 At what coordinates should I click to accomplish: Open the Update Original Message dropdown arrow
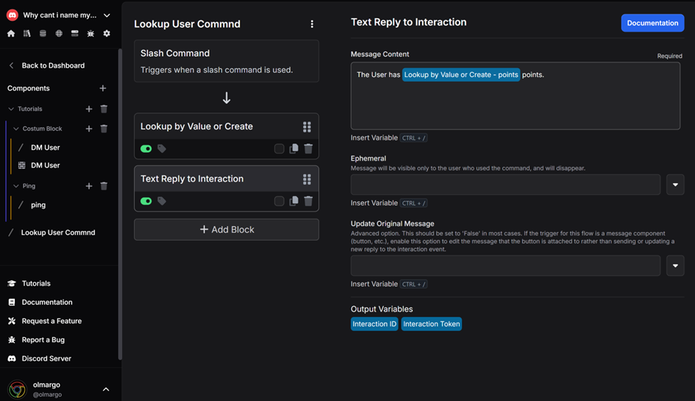coord(675,266)
